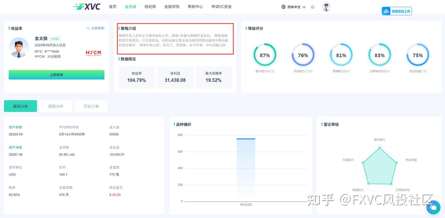Click the 立即跟单 button
Screen dimensions: 445x218
pos(57,75)
